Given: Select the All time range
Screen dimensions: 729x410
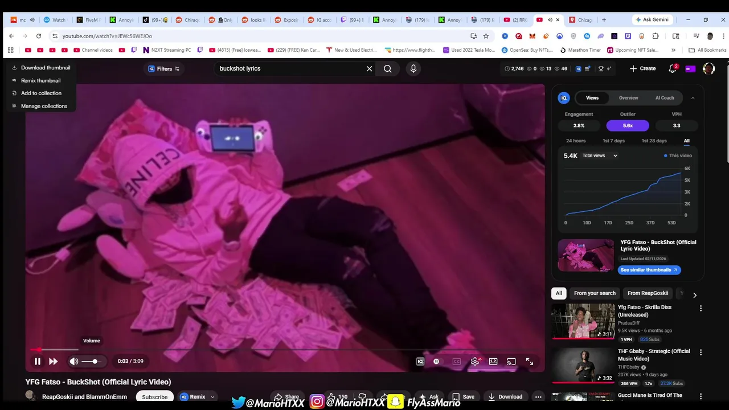Looking at the screenshot, I should coord(687,141).
